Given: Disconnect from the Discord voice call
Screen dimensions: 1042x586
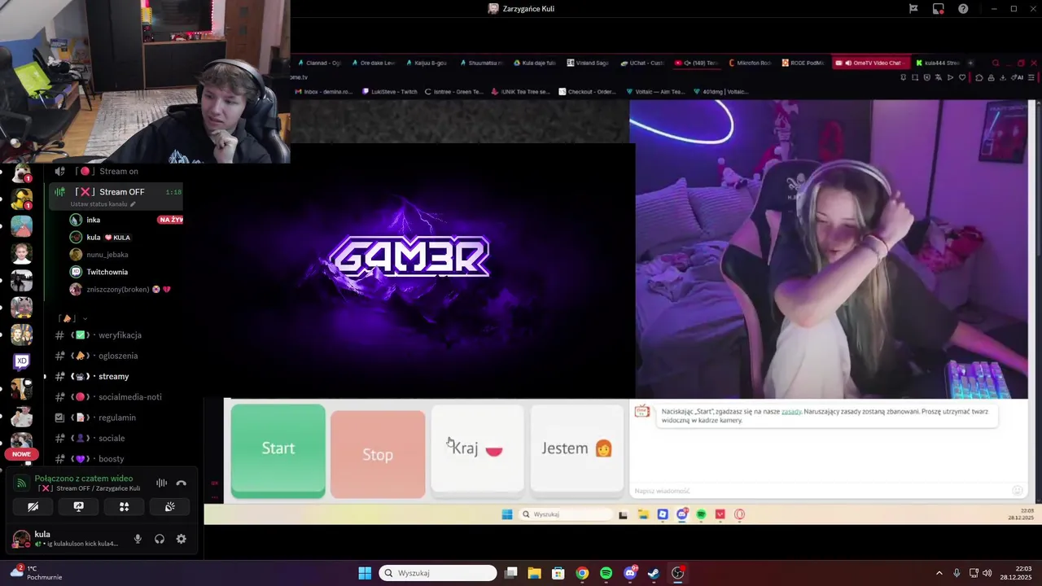Looking at the screenshot, I should coord(182,483).
